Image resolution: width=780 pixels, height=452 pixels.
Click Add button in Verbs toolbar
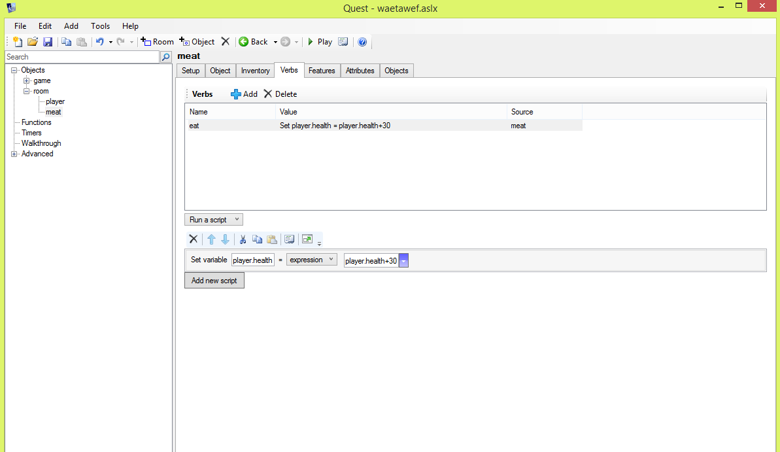tap(245, 94)
